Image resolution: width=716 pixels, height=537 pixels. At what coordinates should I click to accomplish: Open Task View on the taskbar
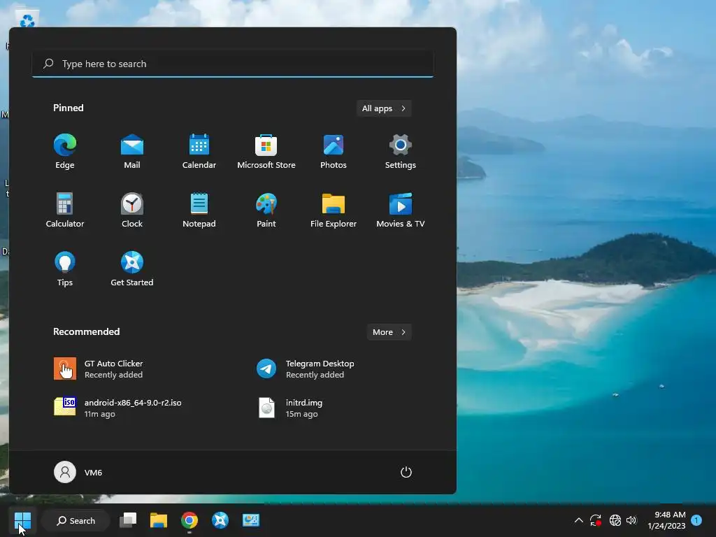[128, 520]
